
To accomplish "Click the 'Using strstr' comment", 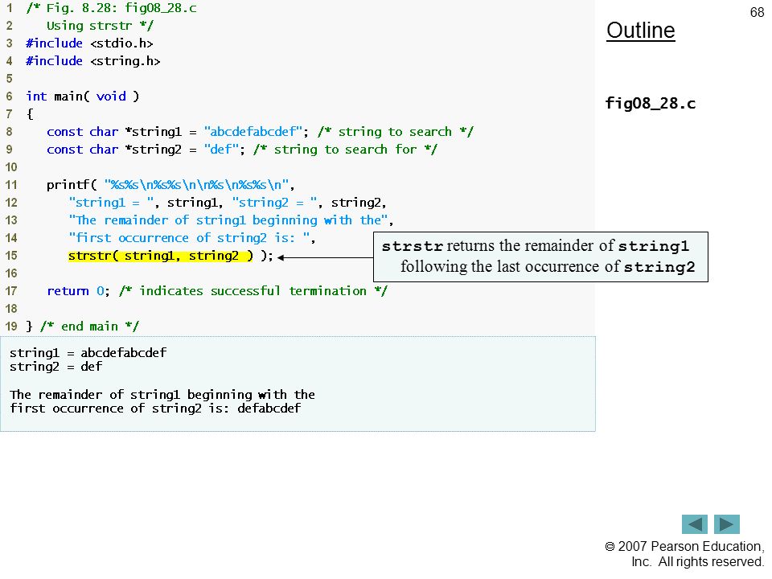I will click(x=100, y=26).
